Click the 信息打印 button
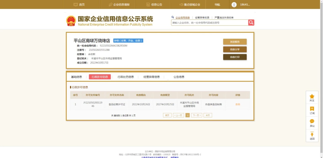The image size is (323, 158). pos(235,57)
